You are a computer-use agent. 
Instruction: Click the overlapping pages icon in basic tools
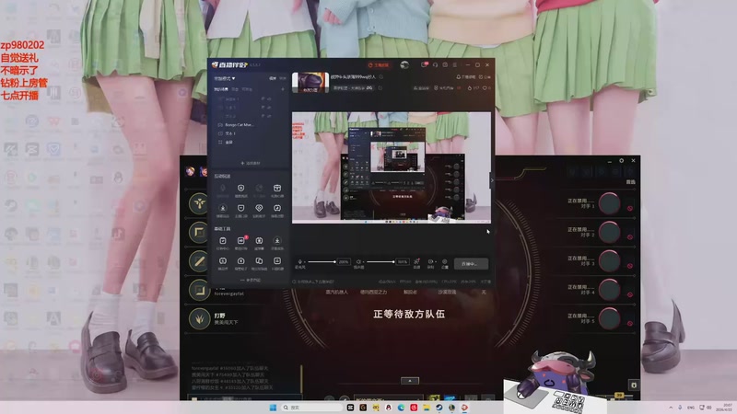point(259,260)
